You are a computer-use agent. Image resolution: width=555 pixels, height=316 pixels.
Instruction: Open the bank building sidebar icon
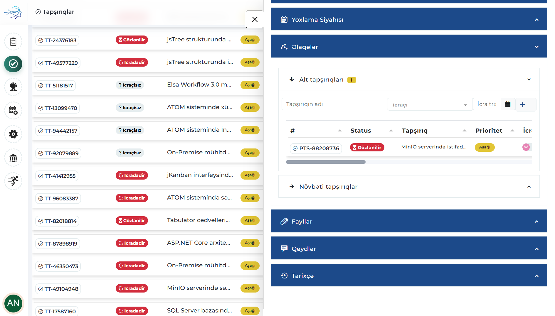(13, 158)
